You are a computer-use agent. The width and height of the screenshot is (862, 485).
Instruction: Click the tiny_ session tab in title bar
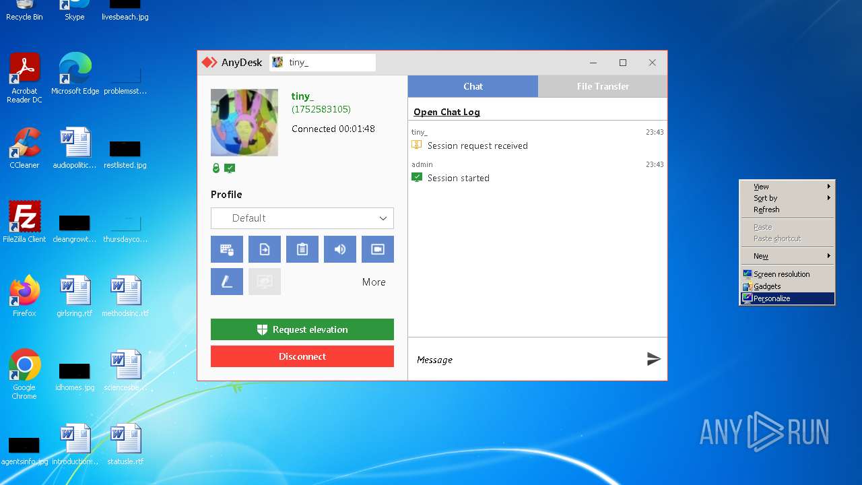click(323, 62)
